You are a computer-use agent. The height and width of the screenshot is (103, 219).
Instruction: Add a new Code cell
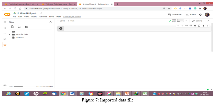tap(61, 21)
